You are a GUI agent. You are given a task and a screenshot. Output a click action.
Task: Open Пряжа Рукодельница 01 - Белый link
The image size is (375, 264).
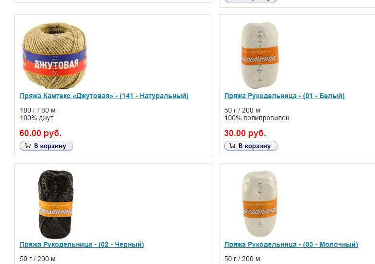pyautogui.click(x=284, y=96)
